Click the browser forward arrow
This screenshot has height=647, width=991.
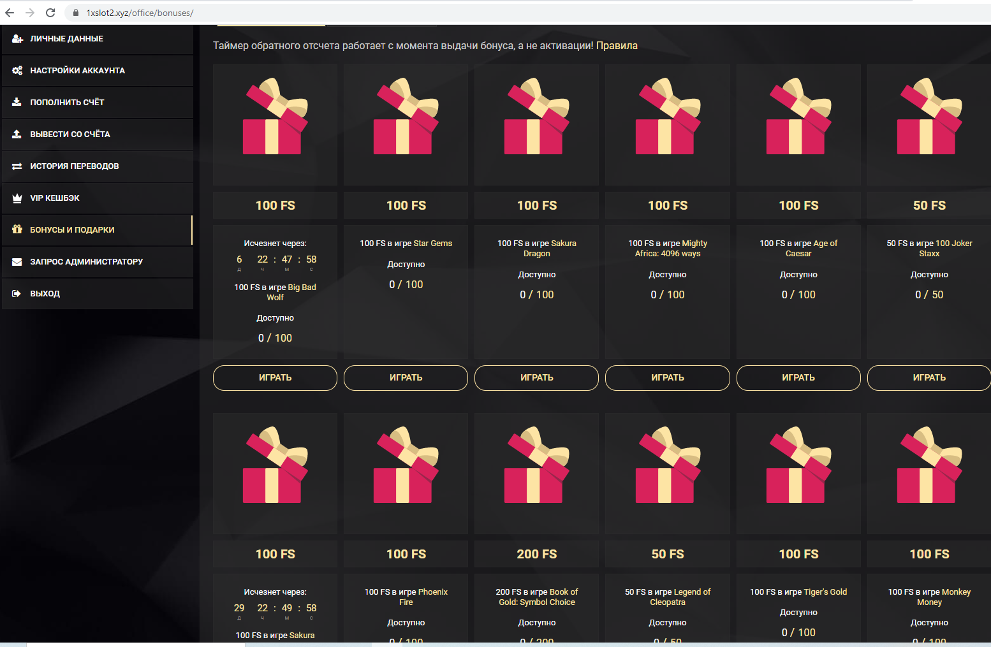(x=30, y=13)
